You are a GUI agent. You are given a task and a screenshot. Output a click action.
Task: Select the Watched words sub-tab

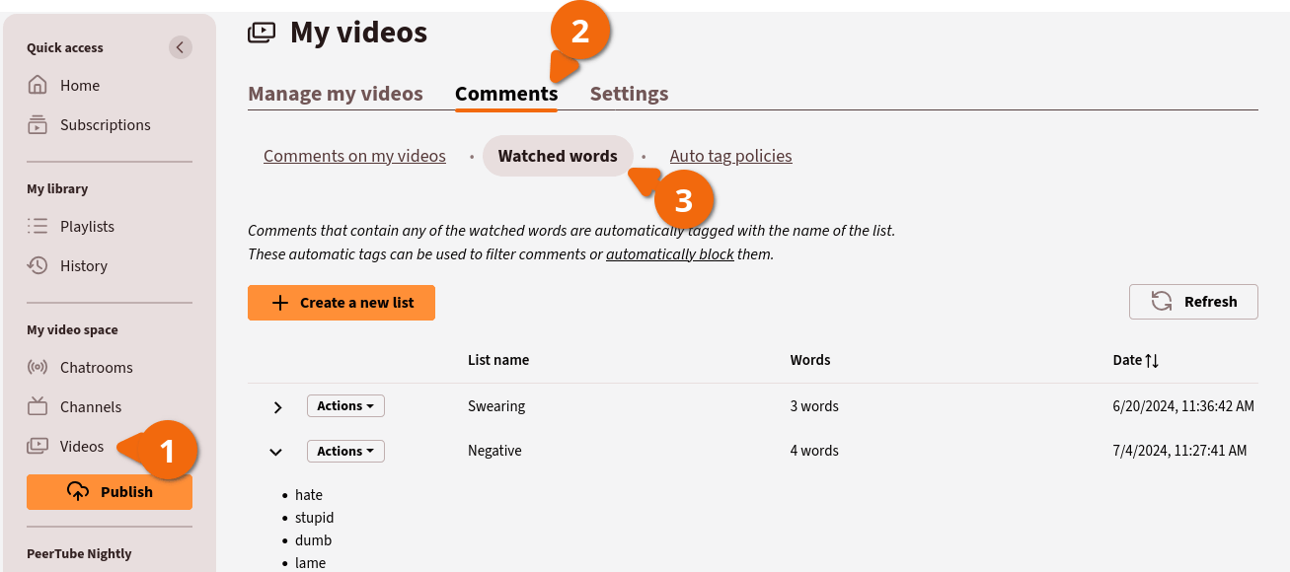coord(558,156)
